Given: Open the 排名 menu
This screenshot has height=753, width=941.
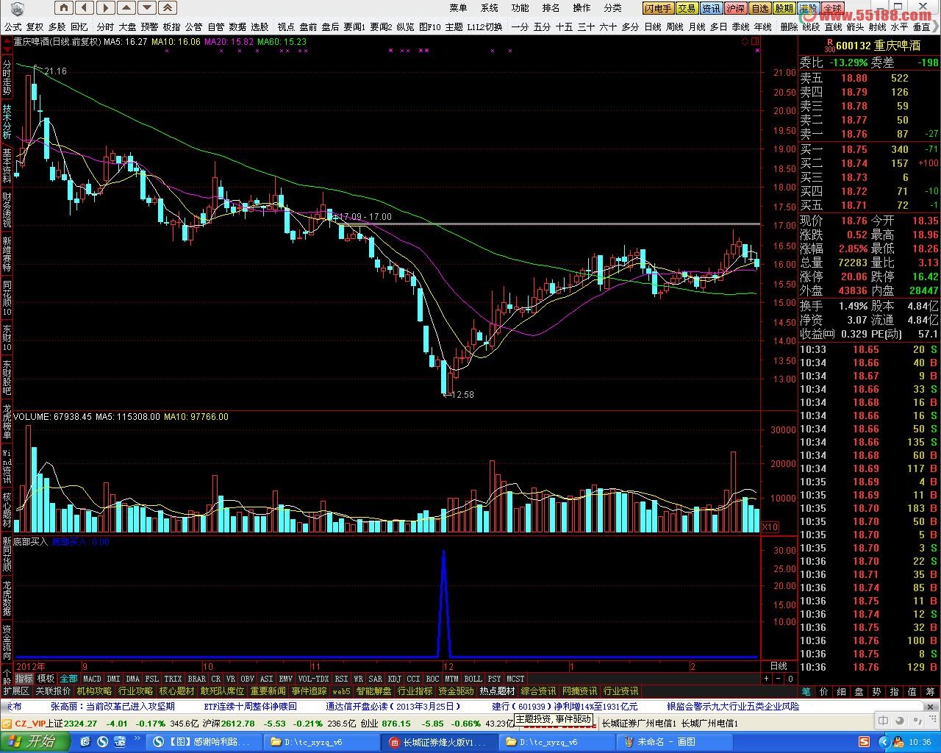Looking at the screenshot, I should [x=551, y=8].
